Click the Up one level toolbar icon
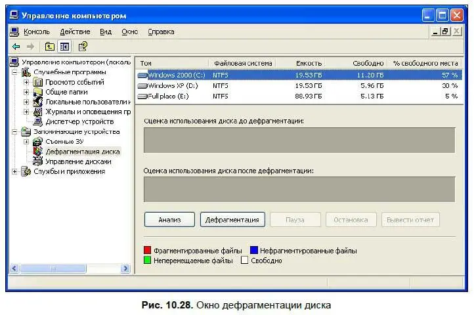Viewport: 474px width, 315px height. click(x=50, y=47)
